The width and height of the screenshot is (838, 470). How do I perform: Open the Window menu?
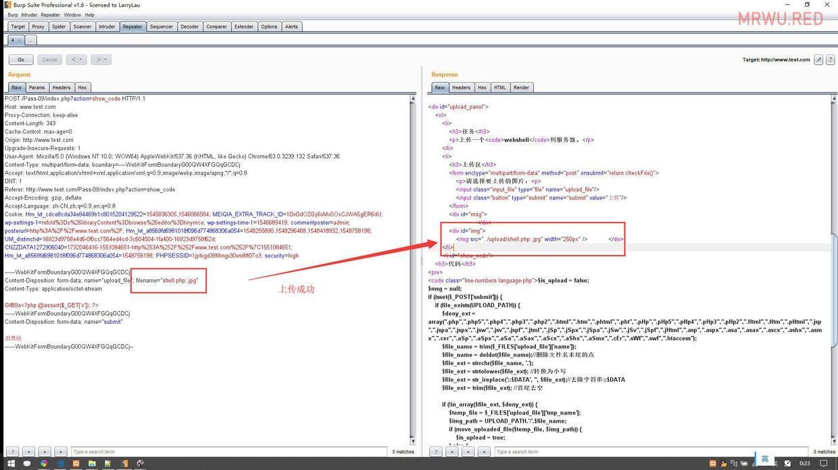click(72, 14)
